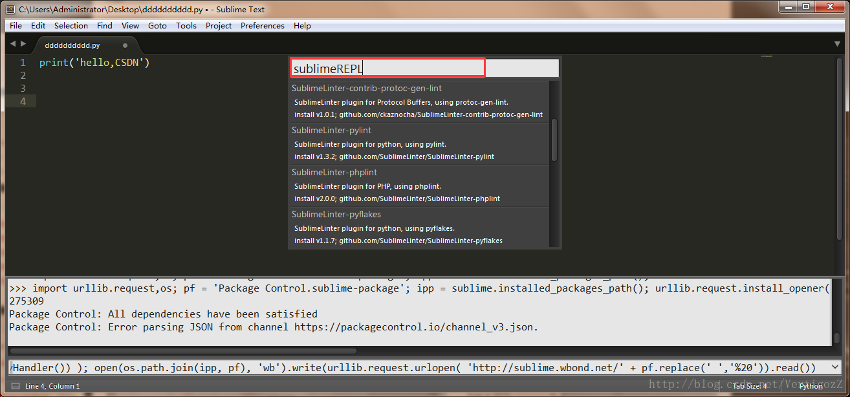Screen dimensions: 850x397
Task: Click SublimeLinter-phplint install v2.0.0 line
Action: [x=397, y=198]
